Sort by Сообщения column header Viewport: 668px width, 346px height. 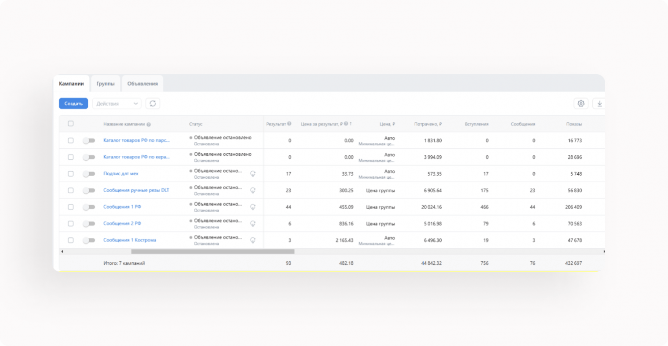[523, 124]
